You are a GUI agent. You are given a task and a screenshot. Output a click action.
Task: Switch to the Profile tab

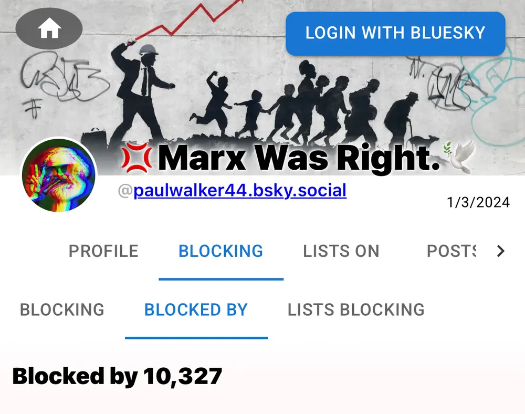[103, 251]
